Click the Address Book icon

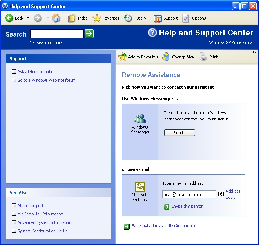tap(221, 194)
